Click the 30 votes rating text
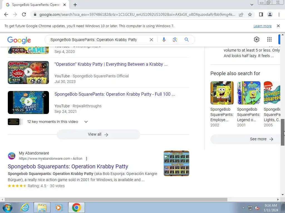285x213 pixels. coord(57,186)
